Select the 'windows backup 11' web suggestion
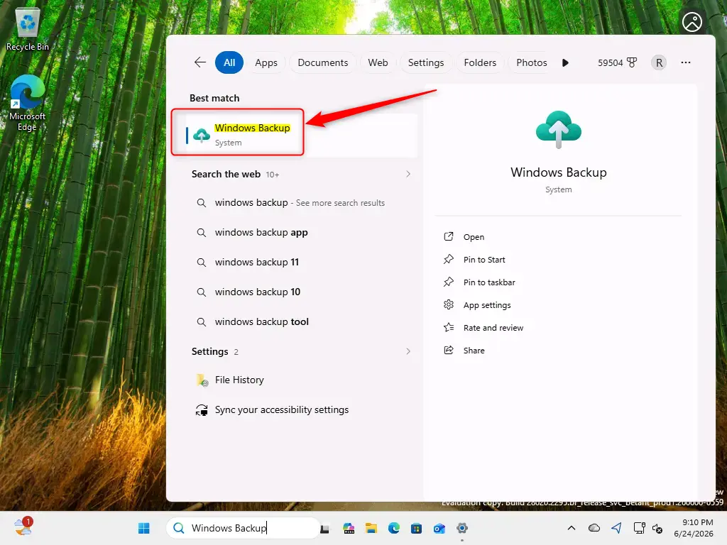Image resolution: width=727 pixels, height=545 pixels. (300, 263)
